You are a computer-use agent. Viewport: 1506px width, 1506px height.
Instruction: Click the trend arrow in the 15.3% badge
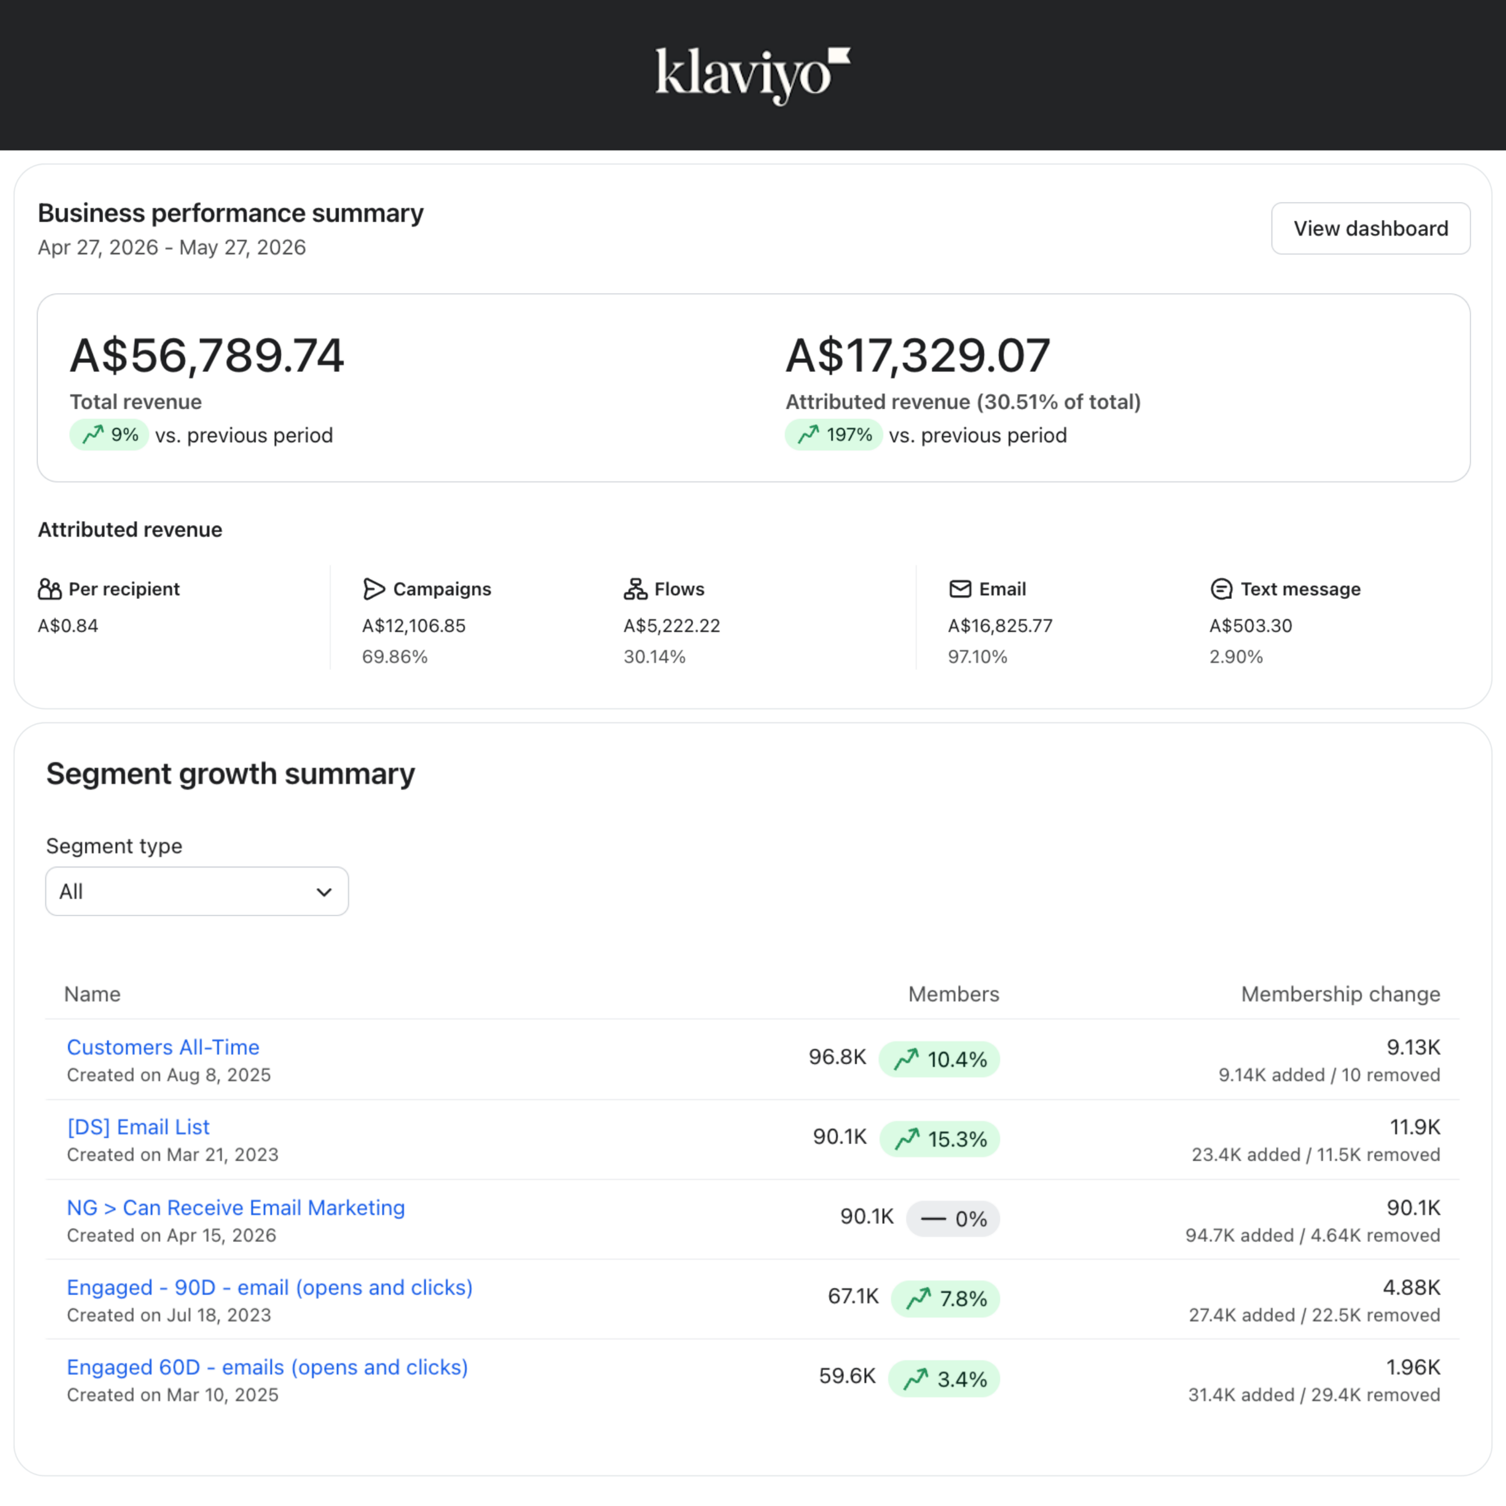pyautogui.click(x=907, y=1139)
